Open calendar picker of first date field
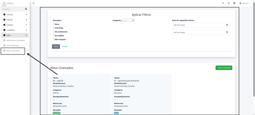 click(227, 25)
